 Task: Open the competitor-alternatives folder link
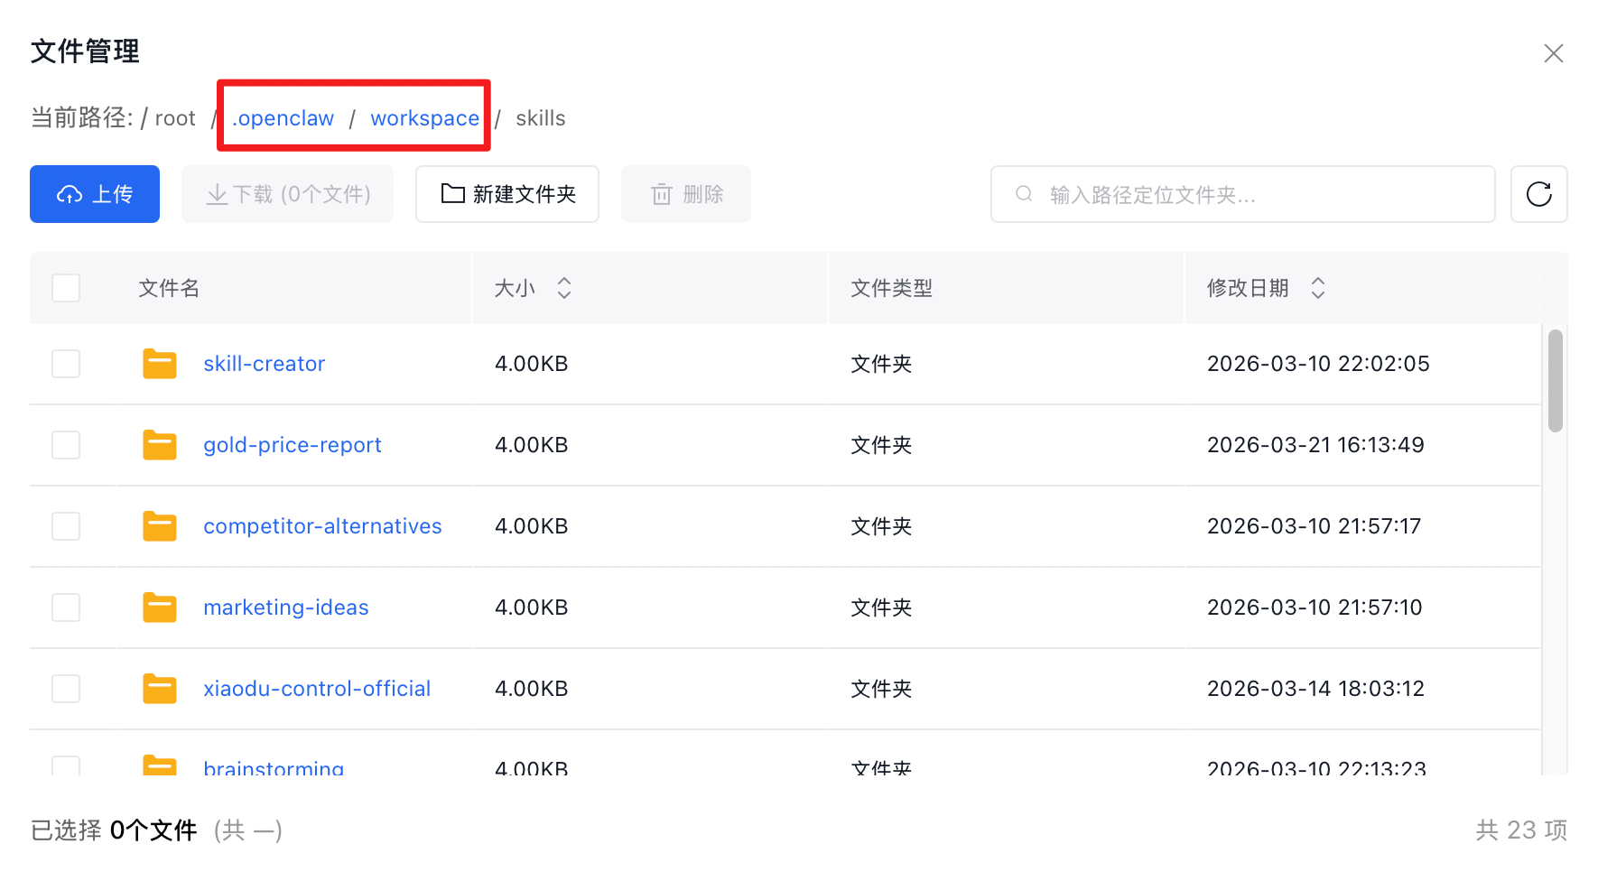(x=322, y=526)
